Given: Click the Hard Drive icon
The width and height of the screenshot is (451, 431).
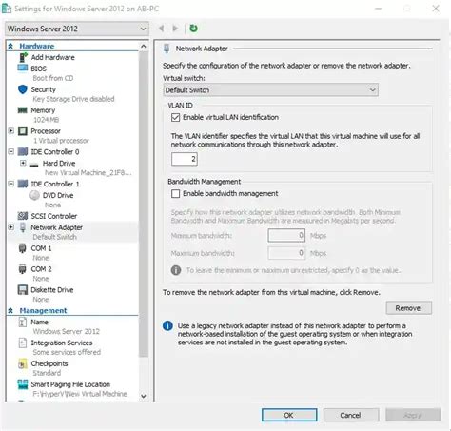Looking at the screenshot, I should click(x=34, y=164).
